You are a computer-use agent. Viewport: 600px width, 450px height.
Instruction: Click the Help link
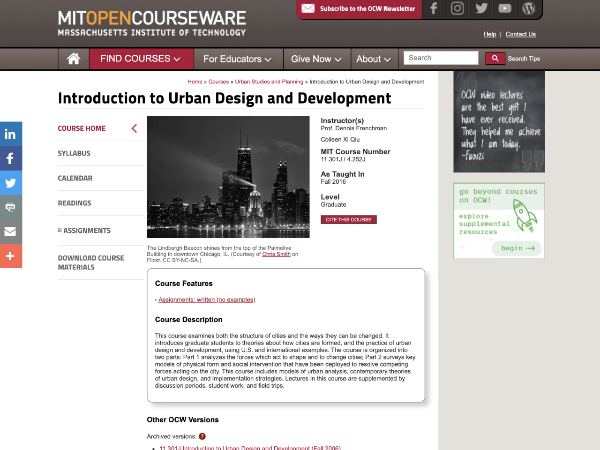(x=490, y=34)
